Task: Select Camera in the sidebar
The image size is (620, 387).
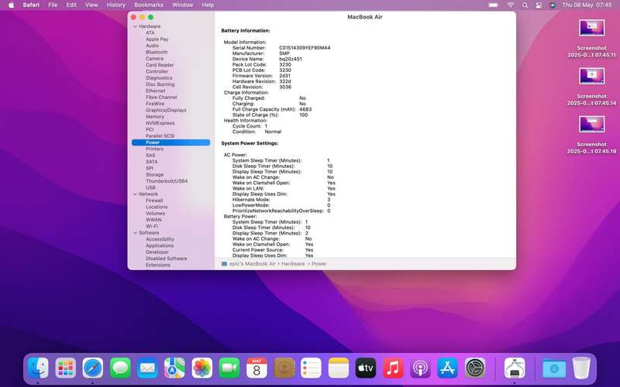Action: (x=154, y=59)
